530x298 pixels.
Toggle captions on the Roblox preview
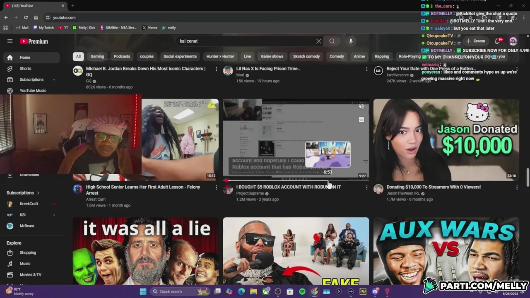[361, 120]
